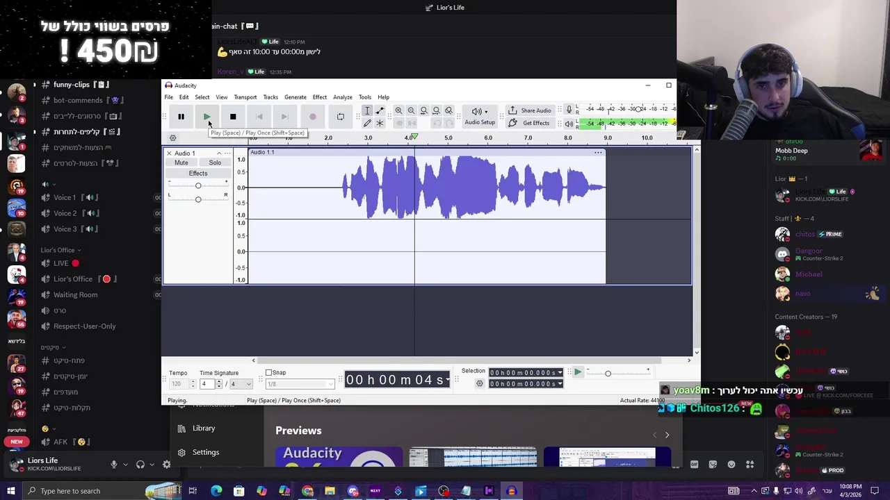Zoom in with the magnifier plus icon
This screenshot has height=500, width=890.
(x=398, y=110)
